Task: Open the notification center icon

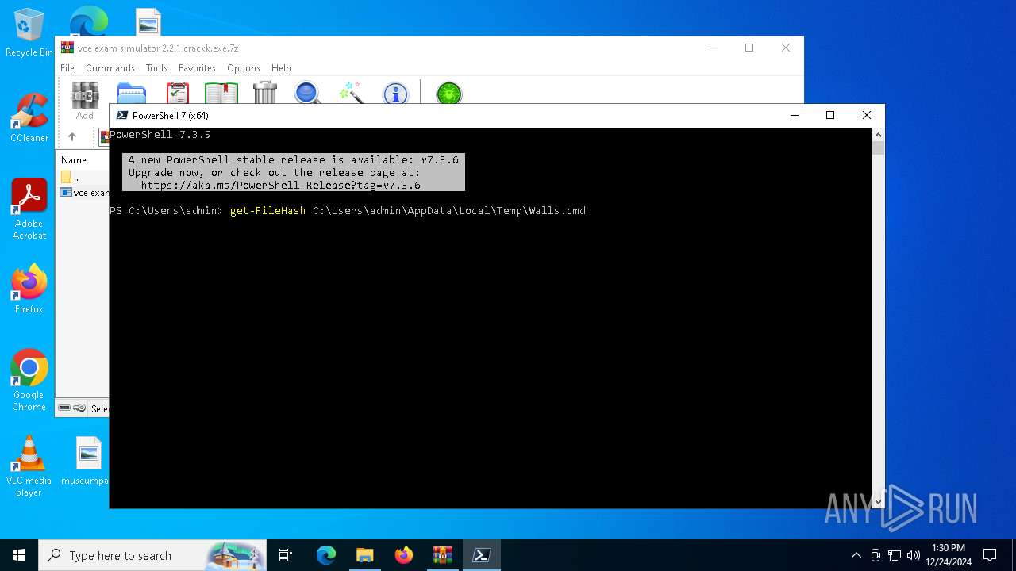Action: pos(990,555)
